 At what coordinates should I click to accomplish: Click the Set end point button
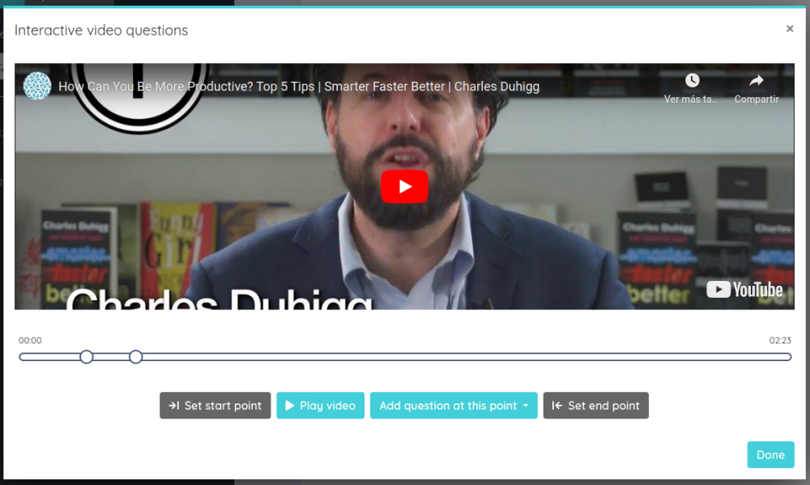(595, 406)
